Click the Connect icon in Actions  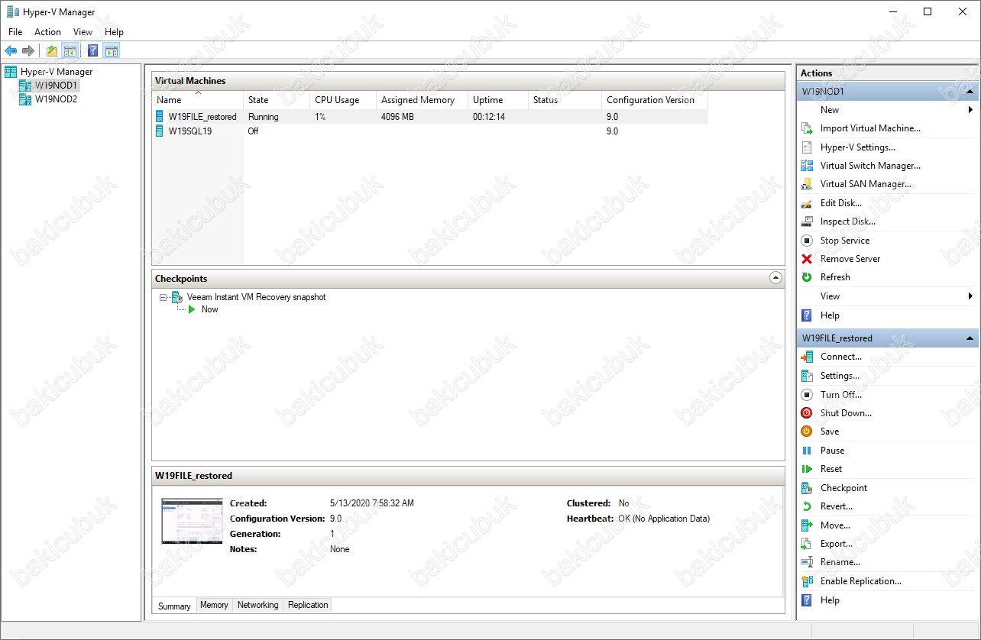[806, 357]
